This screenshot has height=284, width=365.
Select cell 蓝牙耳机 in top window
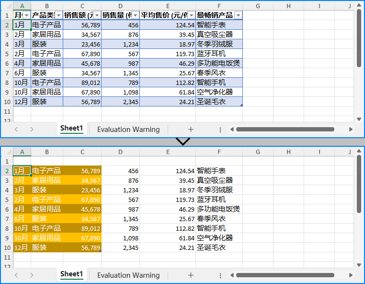[219, 54]
